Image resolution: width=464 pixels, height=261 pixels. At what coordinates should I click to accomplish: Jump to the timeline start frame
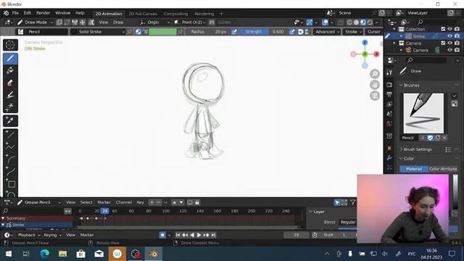[178, 235]
